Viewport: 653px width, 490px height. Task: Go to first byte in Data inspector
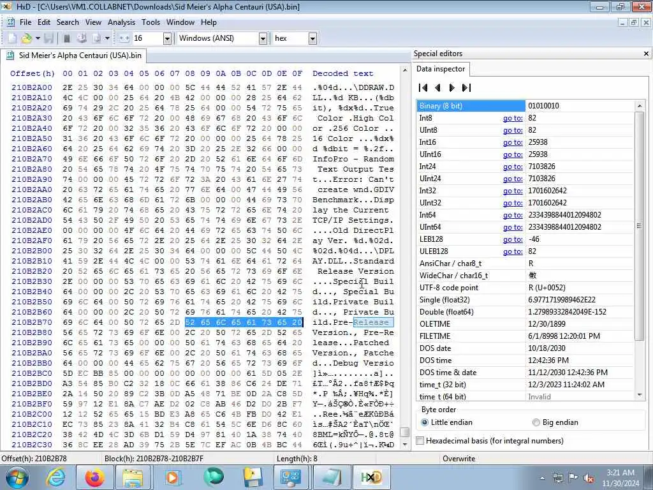pos(423,87)
